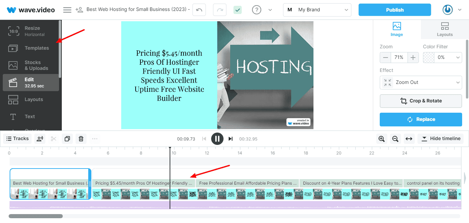Select the Free Professional Email scene clip

pyautogui.click(x=248, y=184)
